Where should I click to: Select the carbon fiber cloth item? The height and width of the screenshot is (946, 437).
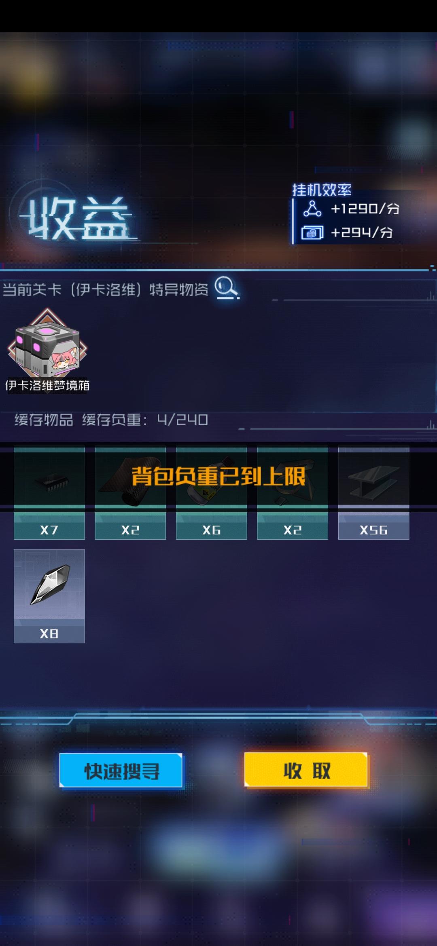tap(130, 493)
